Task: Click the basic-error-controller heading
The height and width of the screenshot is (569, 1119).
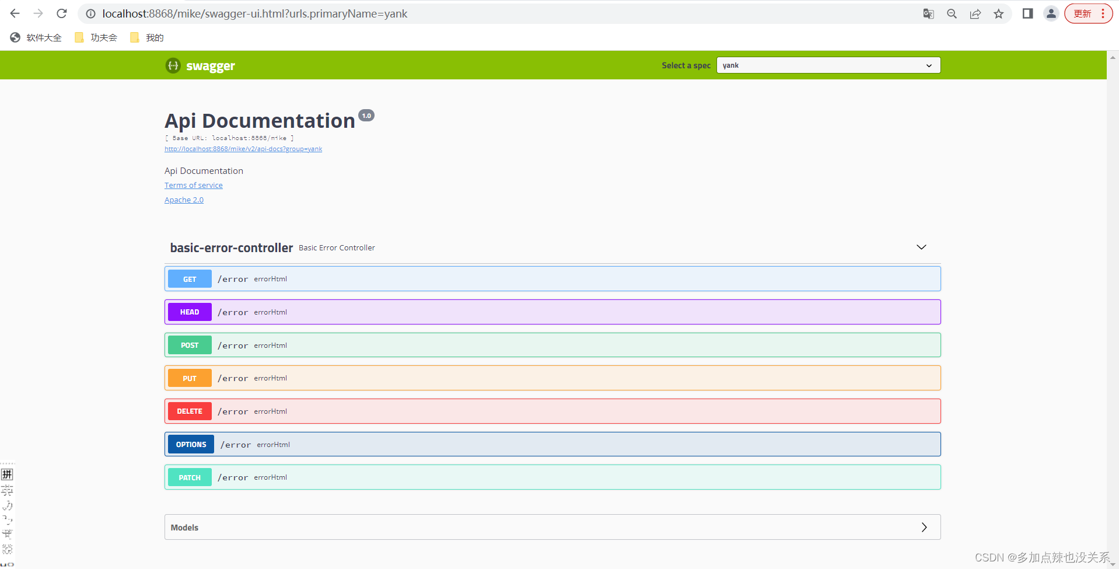Action: pyautogui.click(x=232, y=247)
